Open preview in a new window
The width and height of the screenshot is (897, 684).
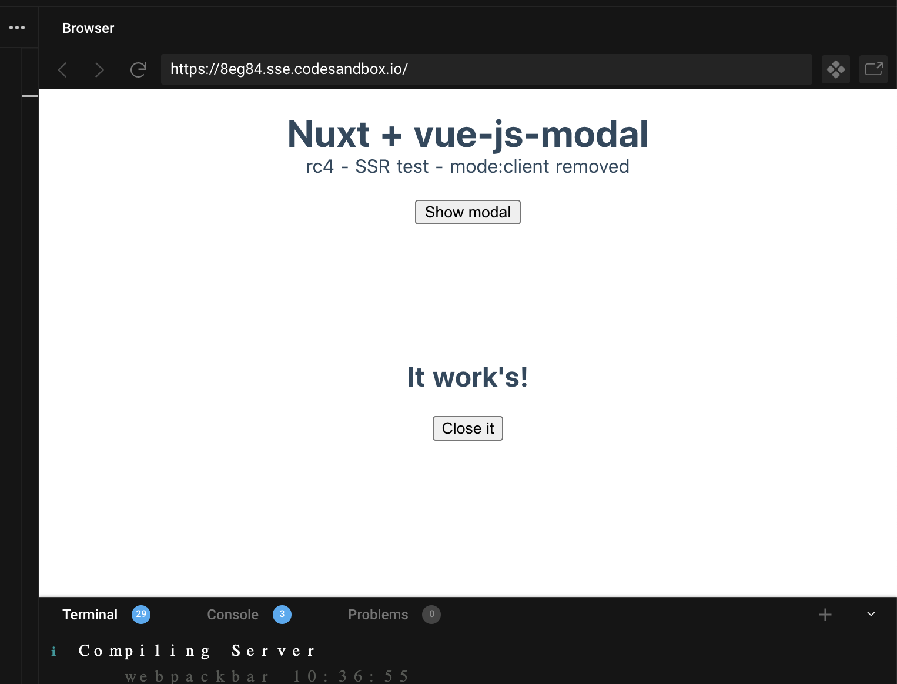point(873,69)
